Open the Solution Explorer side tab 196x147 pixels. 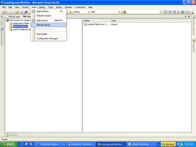[194, 25]
